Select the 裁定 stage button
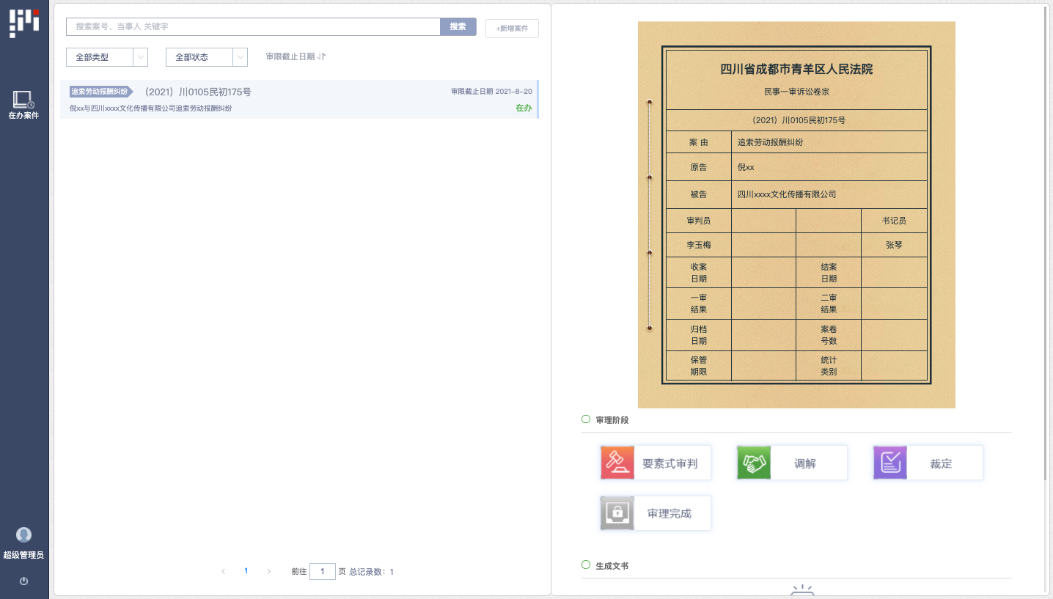1053x599 pixels. [928, 463]
